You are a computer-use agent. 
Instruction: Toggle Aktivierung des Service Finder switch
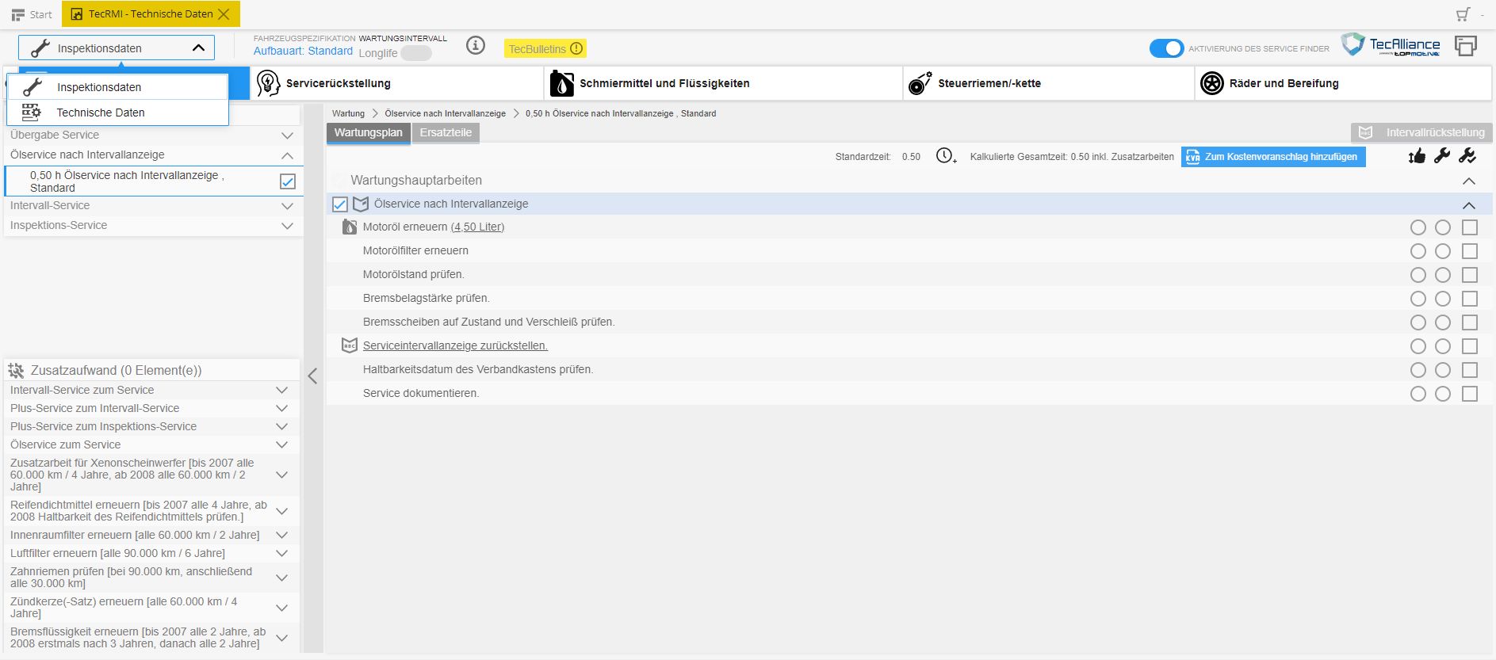point(1166,48)
